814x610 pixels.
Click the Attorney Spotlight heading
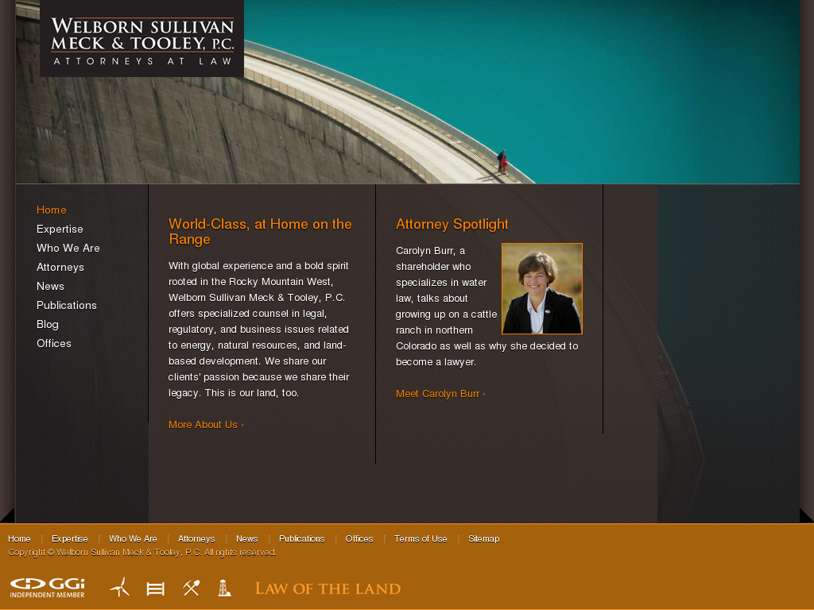(452, 224)
